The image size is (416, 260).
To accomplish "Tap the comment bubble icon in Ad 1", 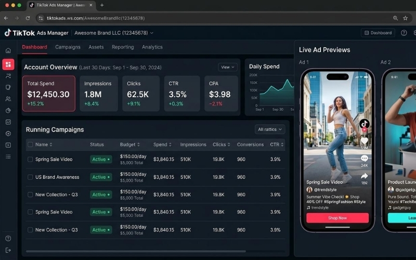I will click(x=365, y=159).
